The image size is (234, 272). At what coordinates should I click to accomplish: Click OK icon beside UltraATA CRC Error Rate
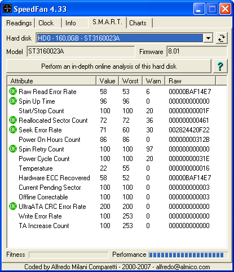tap(13, 206)
